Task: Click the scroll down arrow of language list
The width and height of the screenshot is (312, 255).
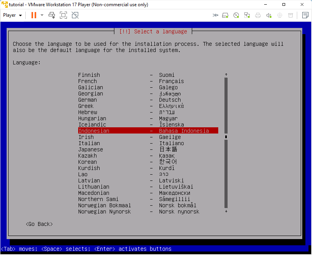Action: coord(226,212)
